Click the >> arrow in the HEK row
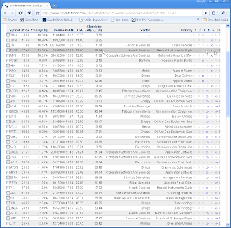The image size is (231, 228). [x=212, y=66]
